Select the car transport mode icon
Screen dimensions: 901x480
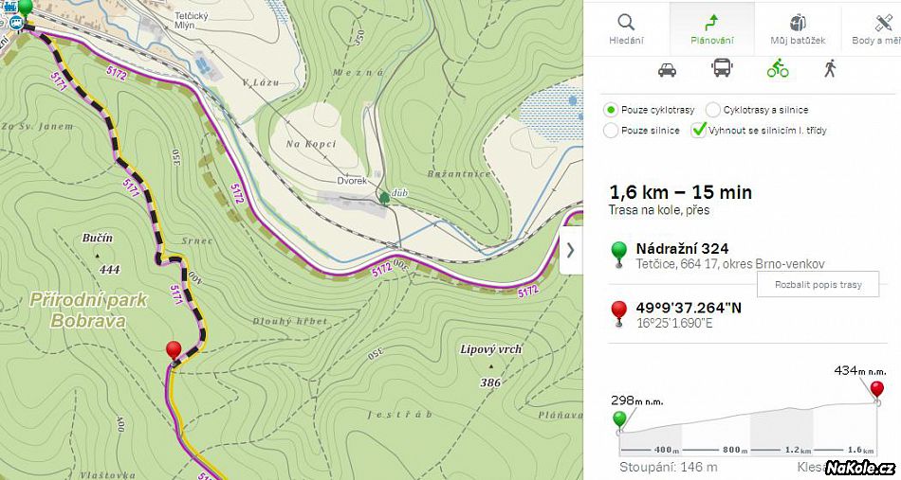(x=667, y=70)
